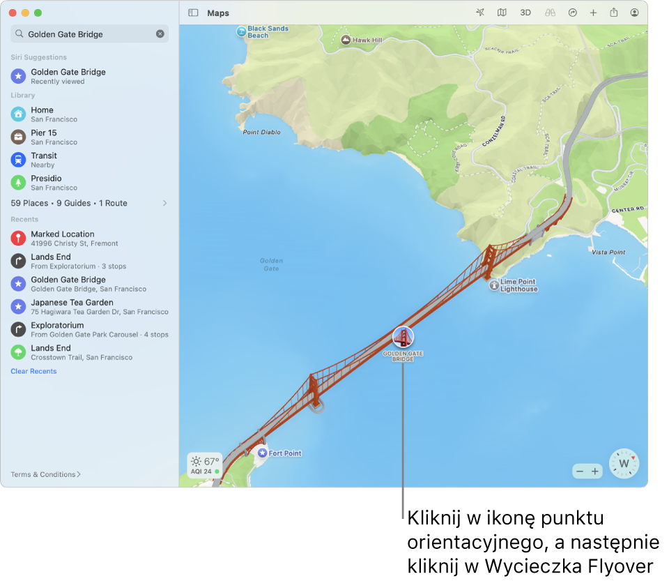Viewport: 669px width, 581px height.
Task: Click the red Marked Location pin icon
Action: [18, 239]
